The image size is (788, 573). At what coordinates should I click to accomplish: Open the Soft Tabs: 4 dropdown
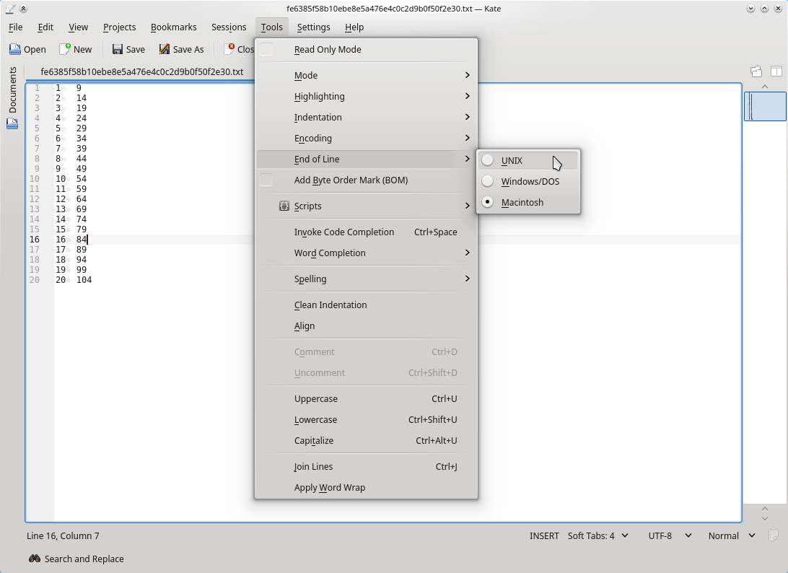pos(598,535)
